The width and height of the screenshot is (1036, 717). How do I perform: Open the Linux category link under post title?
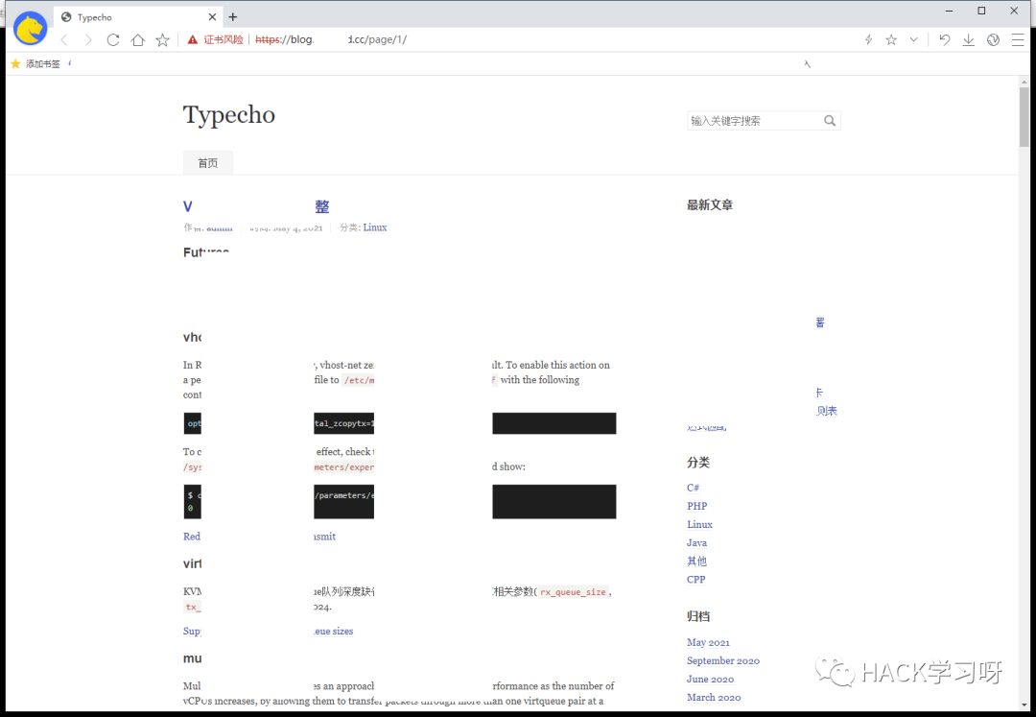[x=375, y=227]
